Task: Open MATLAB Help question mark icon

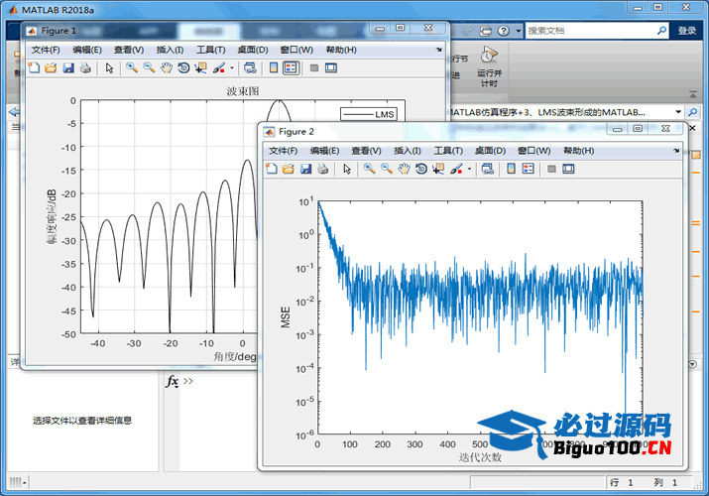Action: 504,31
